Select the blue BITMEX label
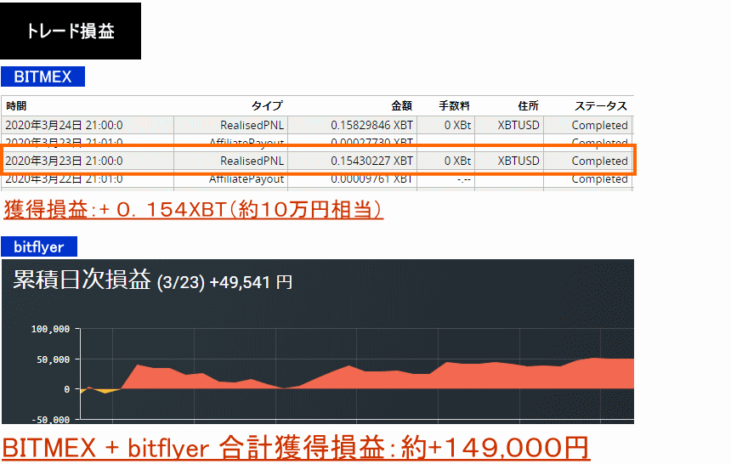The image size is (731, 464). [42, 77]
